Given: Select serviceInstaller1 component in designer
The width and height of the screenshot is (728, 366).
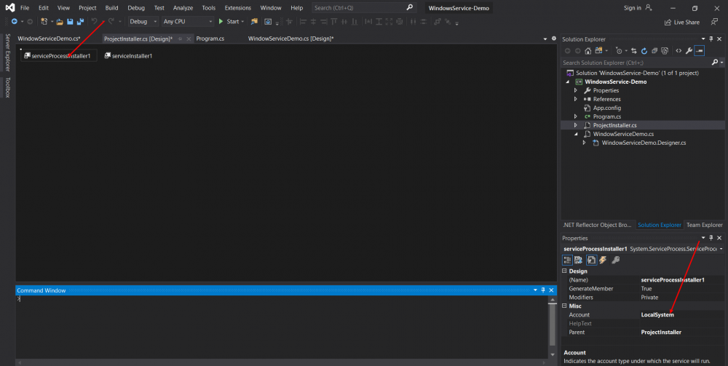Looking at the screenshot, I should pyautogui.click(x=129, y=56).
